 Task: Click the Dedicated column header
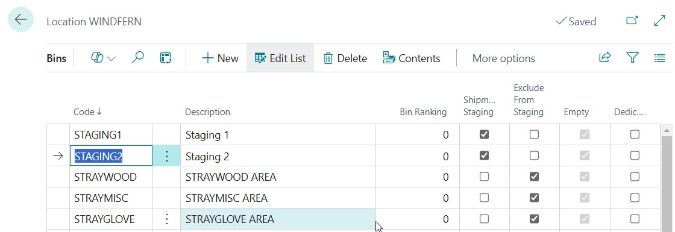[629, 112]
